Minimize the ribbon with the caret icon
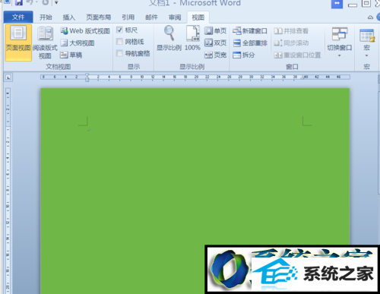Screen dimensions: 380x294 (370, 17)
